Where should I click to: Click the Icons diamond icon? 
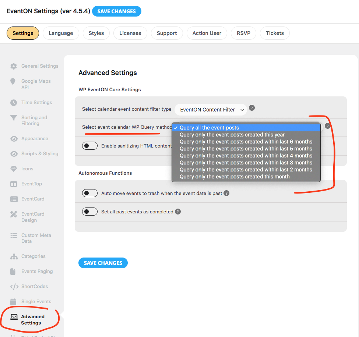(x=14, y=169)
